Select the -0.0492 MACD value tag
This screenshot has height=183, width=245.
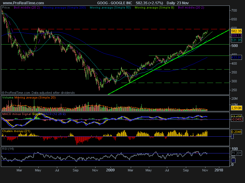(237, 119)
